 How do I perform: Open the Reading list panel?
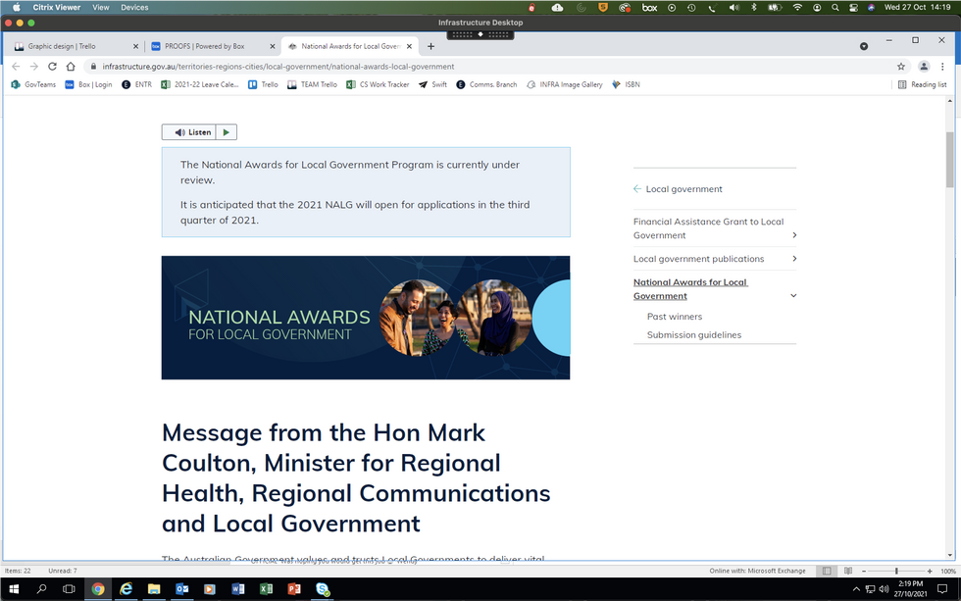point(922,84)
